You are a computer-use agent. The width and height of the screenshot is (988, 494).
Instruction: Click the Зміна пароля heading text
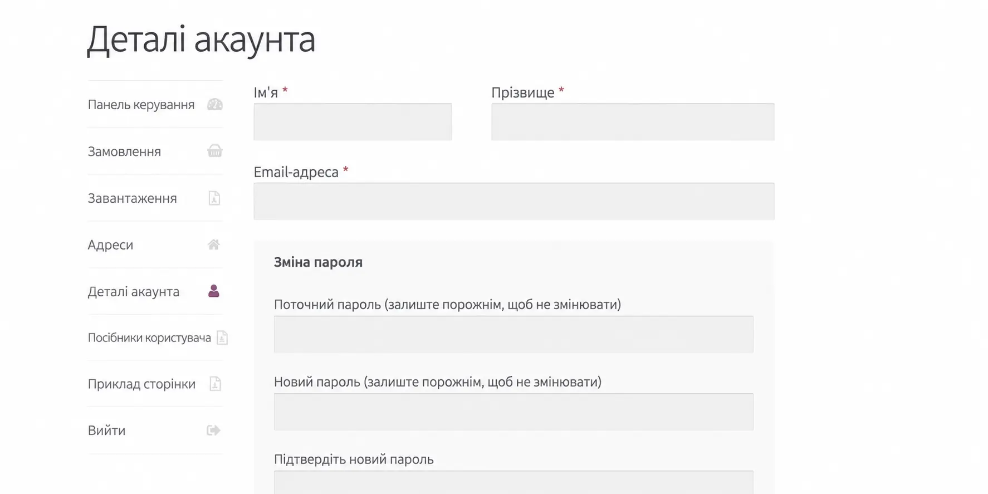[x=318, y=262]
